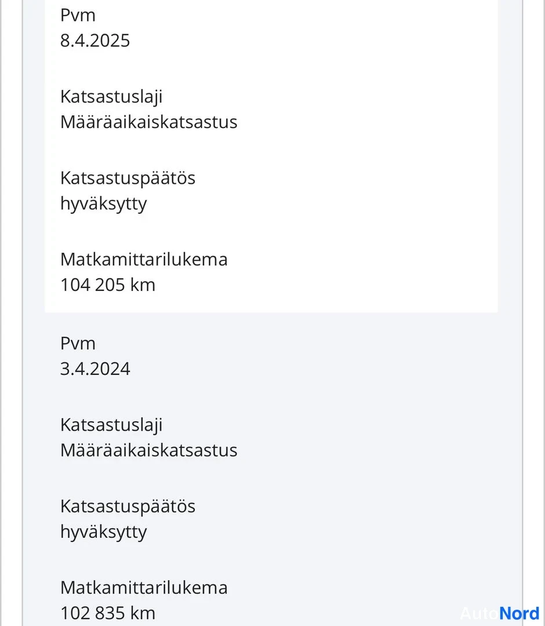This screenshot has width=545, height=626.
Task: Click the white Auto text in logo
Action: (x=479, y=613)
